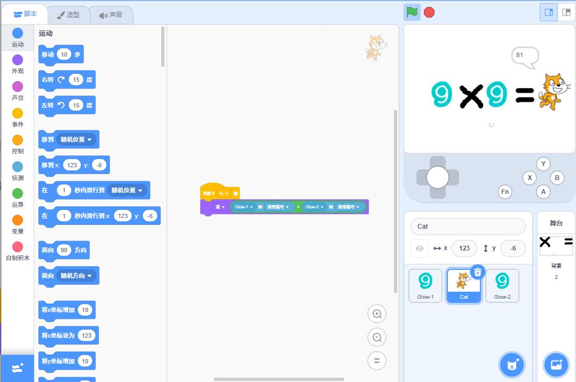Open 随机位置 dropdown in 移到 block
Image resolution: width=576 pixels, height=382 pixels.
[76, 140]
